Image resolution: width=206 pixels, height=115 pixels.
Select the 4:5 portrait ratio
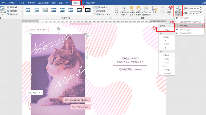(x=166, y=48)
